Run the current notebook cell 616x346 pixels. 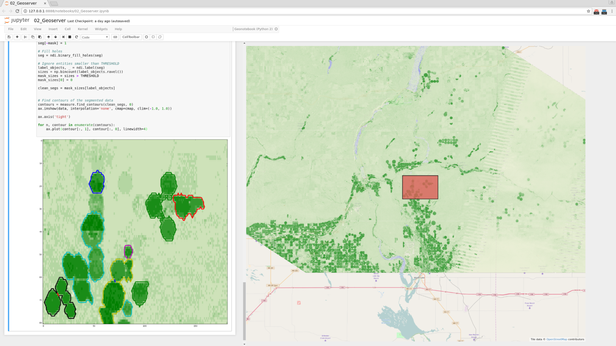click(x=63, y=37)
